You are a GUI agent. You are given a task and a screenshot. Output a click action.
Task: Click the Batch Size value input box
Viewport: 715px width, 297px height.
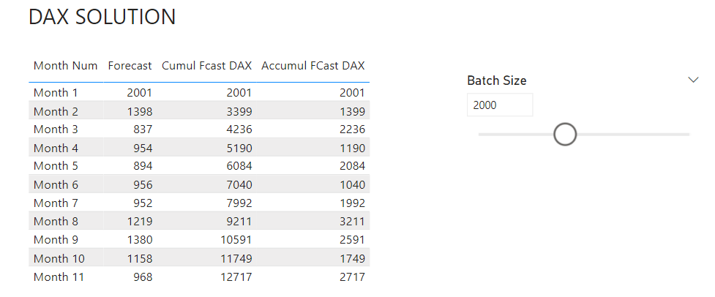tap(500, 105)
